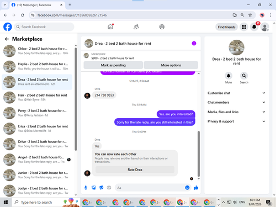Image resolution: width=276 pixels, height=207 pixels.
Task: Click the 'Yes, are you interested?' message
Action: (176, 114)
